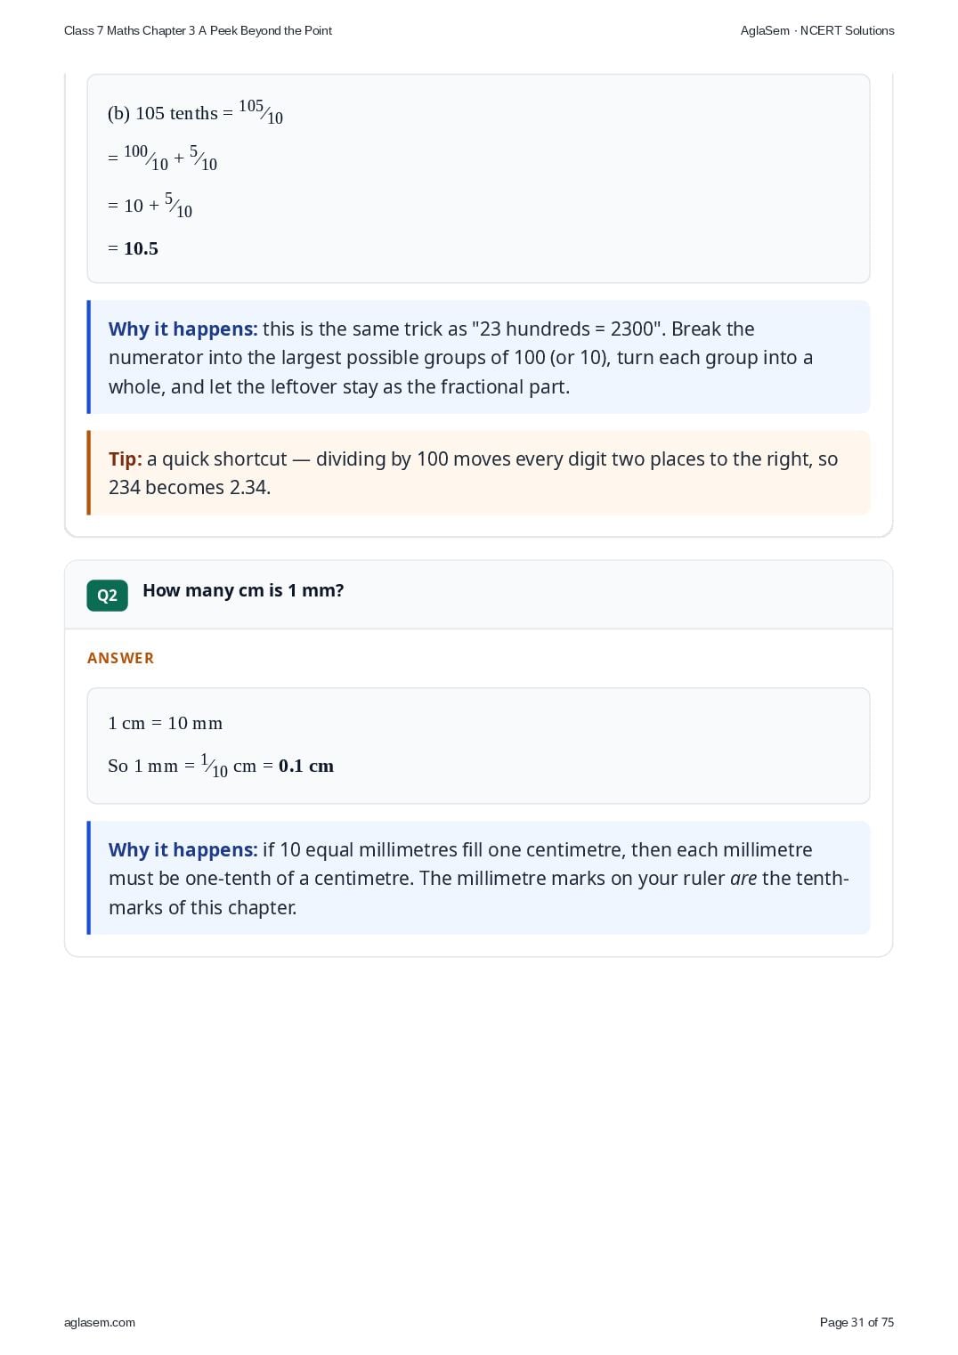Image resolution: width=958 pixels, height=1355 pixels.
Task: Click the AglaSem NCERT Solutions header text
Action: (x=817, y=30)
